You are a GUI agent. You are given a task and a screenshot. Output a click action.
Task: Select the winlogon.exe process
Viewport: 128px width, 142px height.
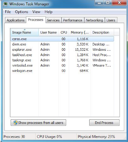tap(62, 71)
